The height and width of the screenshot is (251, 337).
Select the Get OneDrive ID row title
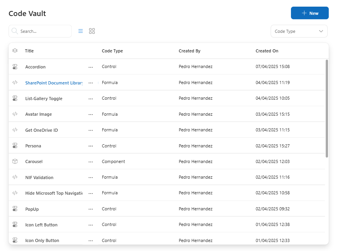[x=41, y=130]
